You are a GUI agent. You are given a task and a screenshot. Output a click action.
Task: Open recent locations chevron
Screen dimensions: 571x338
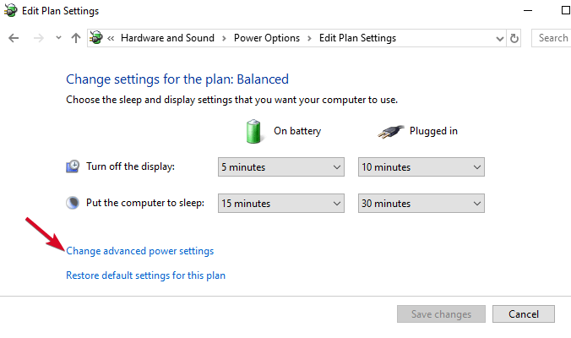(58, 38)
